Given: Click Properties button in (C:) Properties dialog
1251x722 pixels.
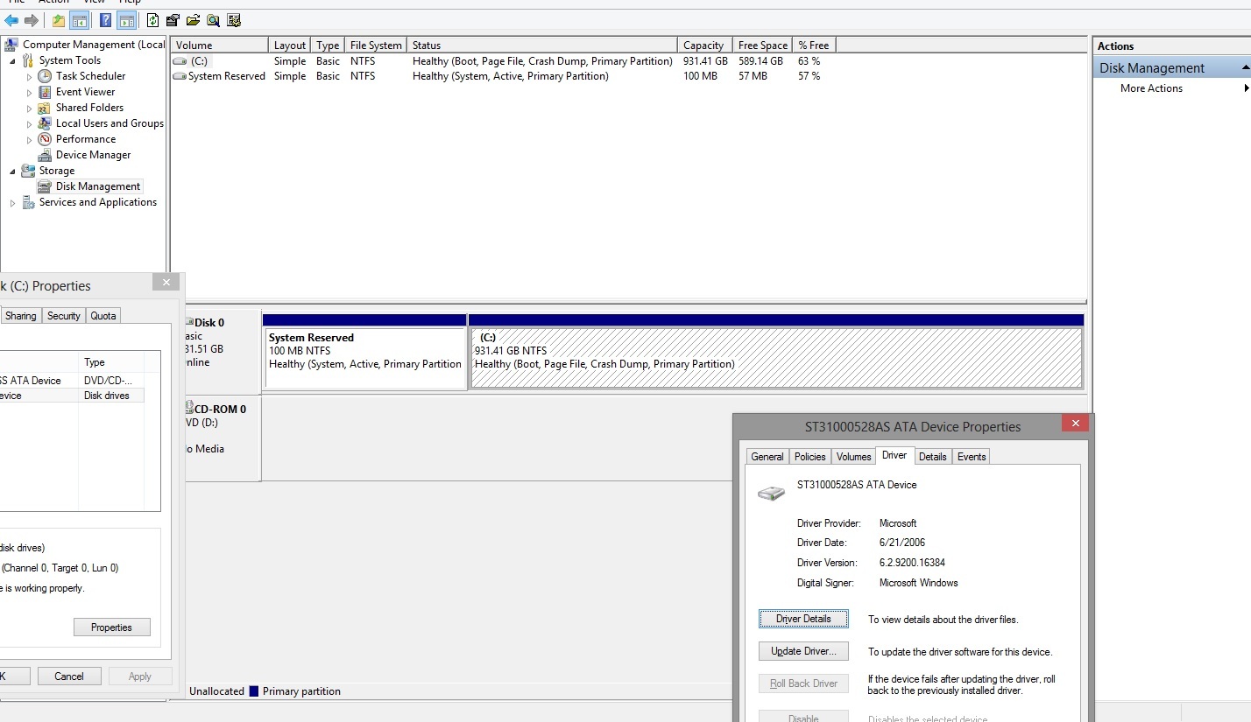Looking at the screenshot, I should pos(111,627).
